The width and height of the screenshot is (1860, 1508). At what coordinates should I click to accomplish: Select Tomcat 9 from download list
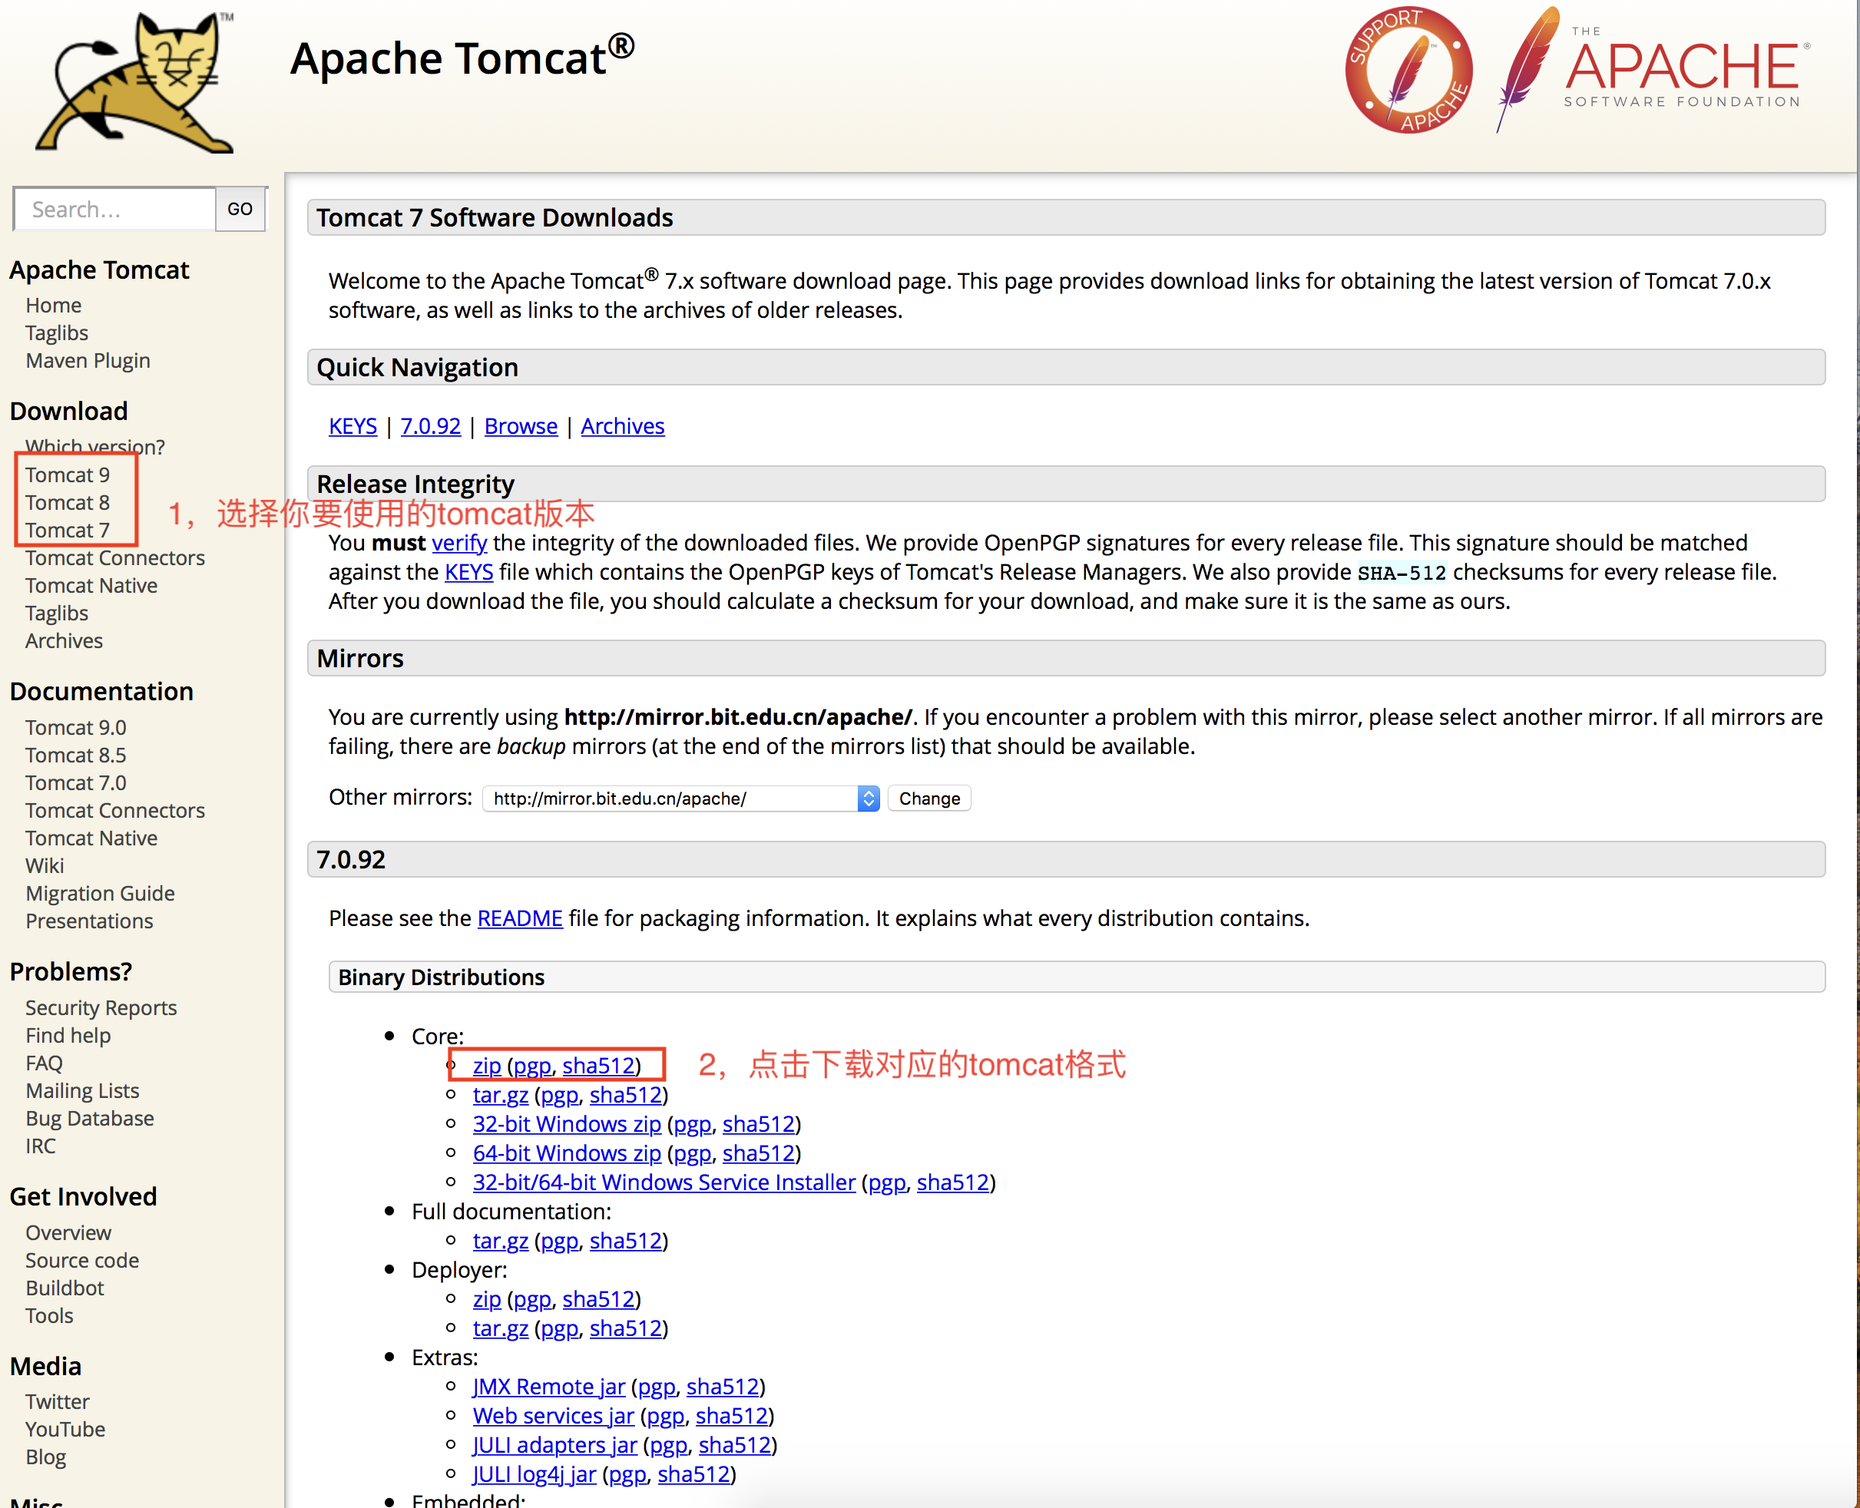tap(66, 474)
